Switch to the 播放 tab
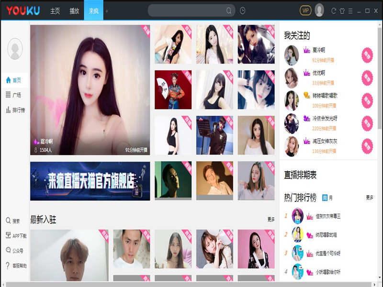The width and height of the screenshot is (383, 287). (74, 11)
